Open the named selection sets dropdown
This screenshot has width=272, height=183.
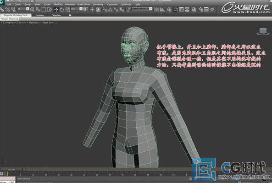[x=142, y=9]
